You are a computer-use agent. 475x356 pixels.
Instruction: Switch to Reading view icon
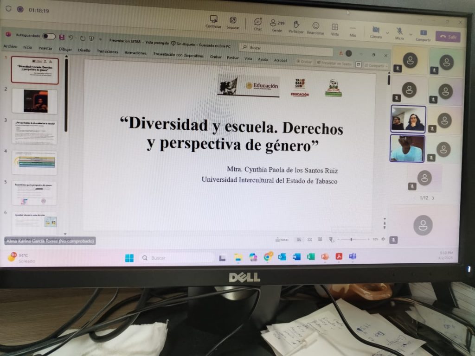pyautogui.click(x=320, y=240)
